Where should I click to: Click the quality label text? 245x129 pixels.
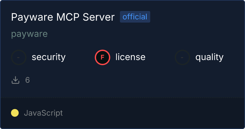(209, 57)
